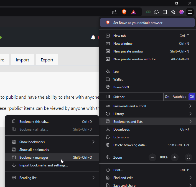Open a New private window

coord(147,51)
